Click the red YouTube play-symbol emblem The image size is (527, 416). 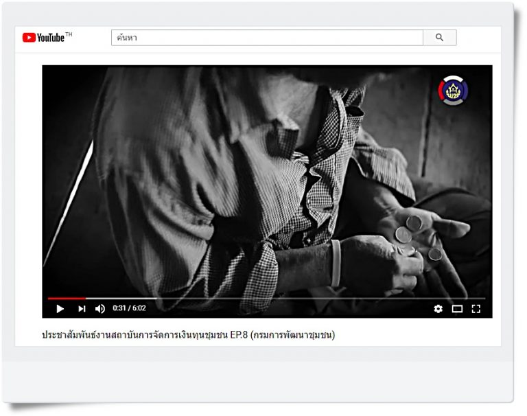click(x=29, y=38)
